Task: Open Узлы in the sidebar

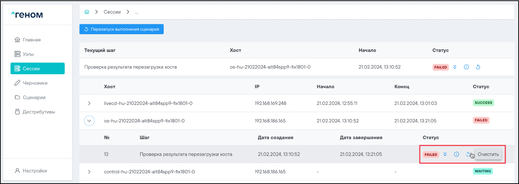Action: tap(28, 54)
